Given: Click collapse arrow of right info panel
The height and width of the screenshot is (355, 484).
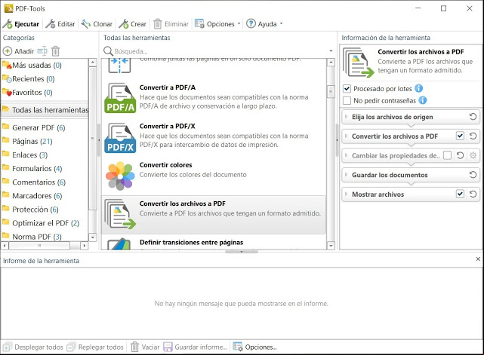Looking at the screenshot, I should point(337,140).
